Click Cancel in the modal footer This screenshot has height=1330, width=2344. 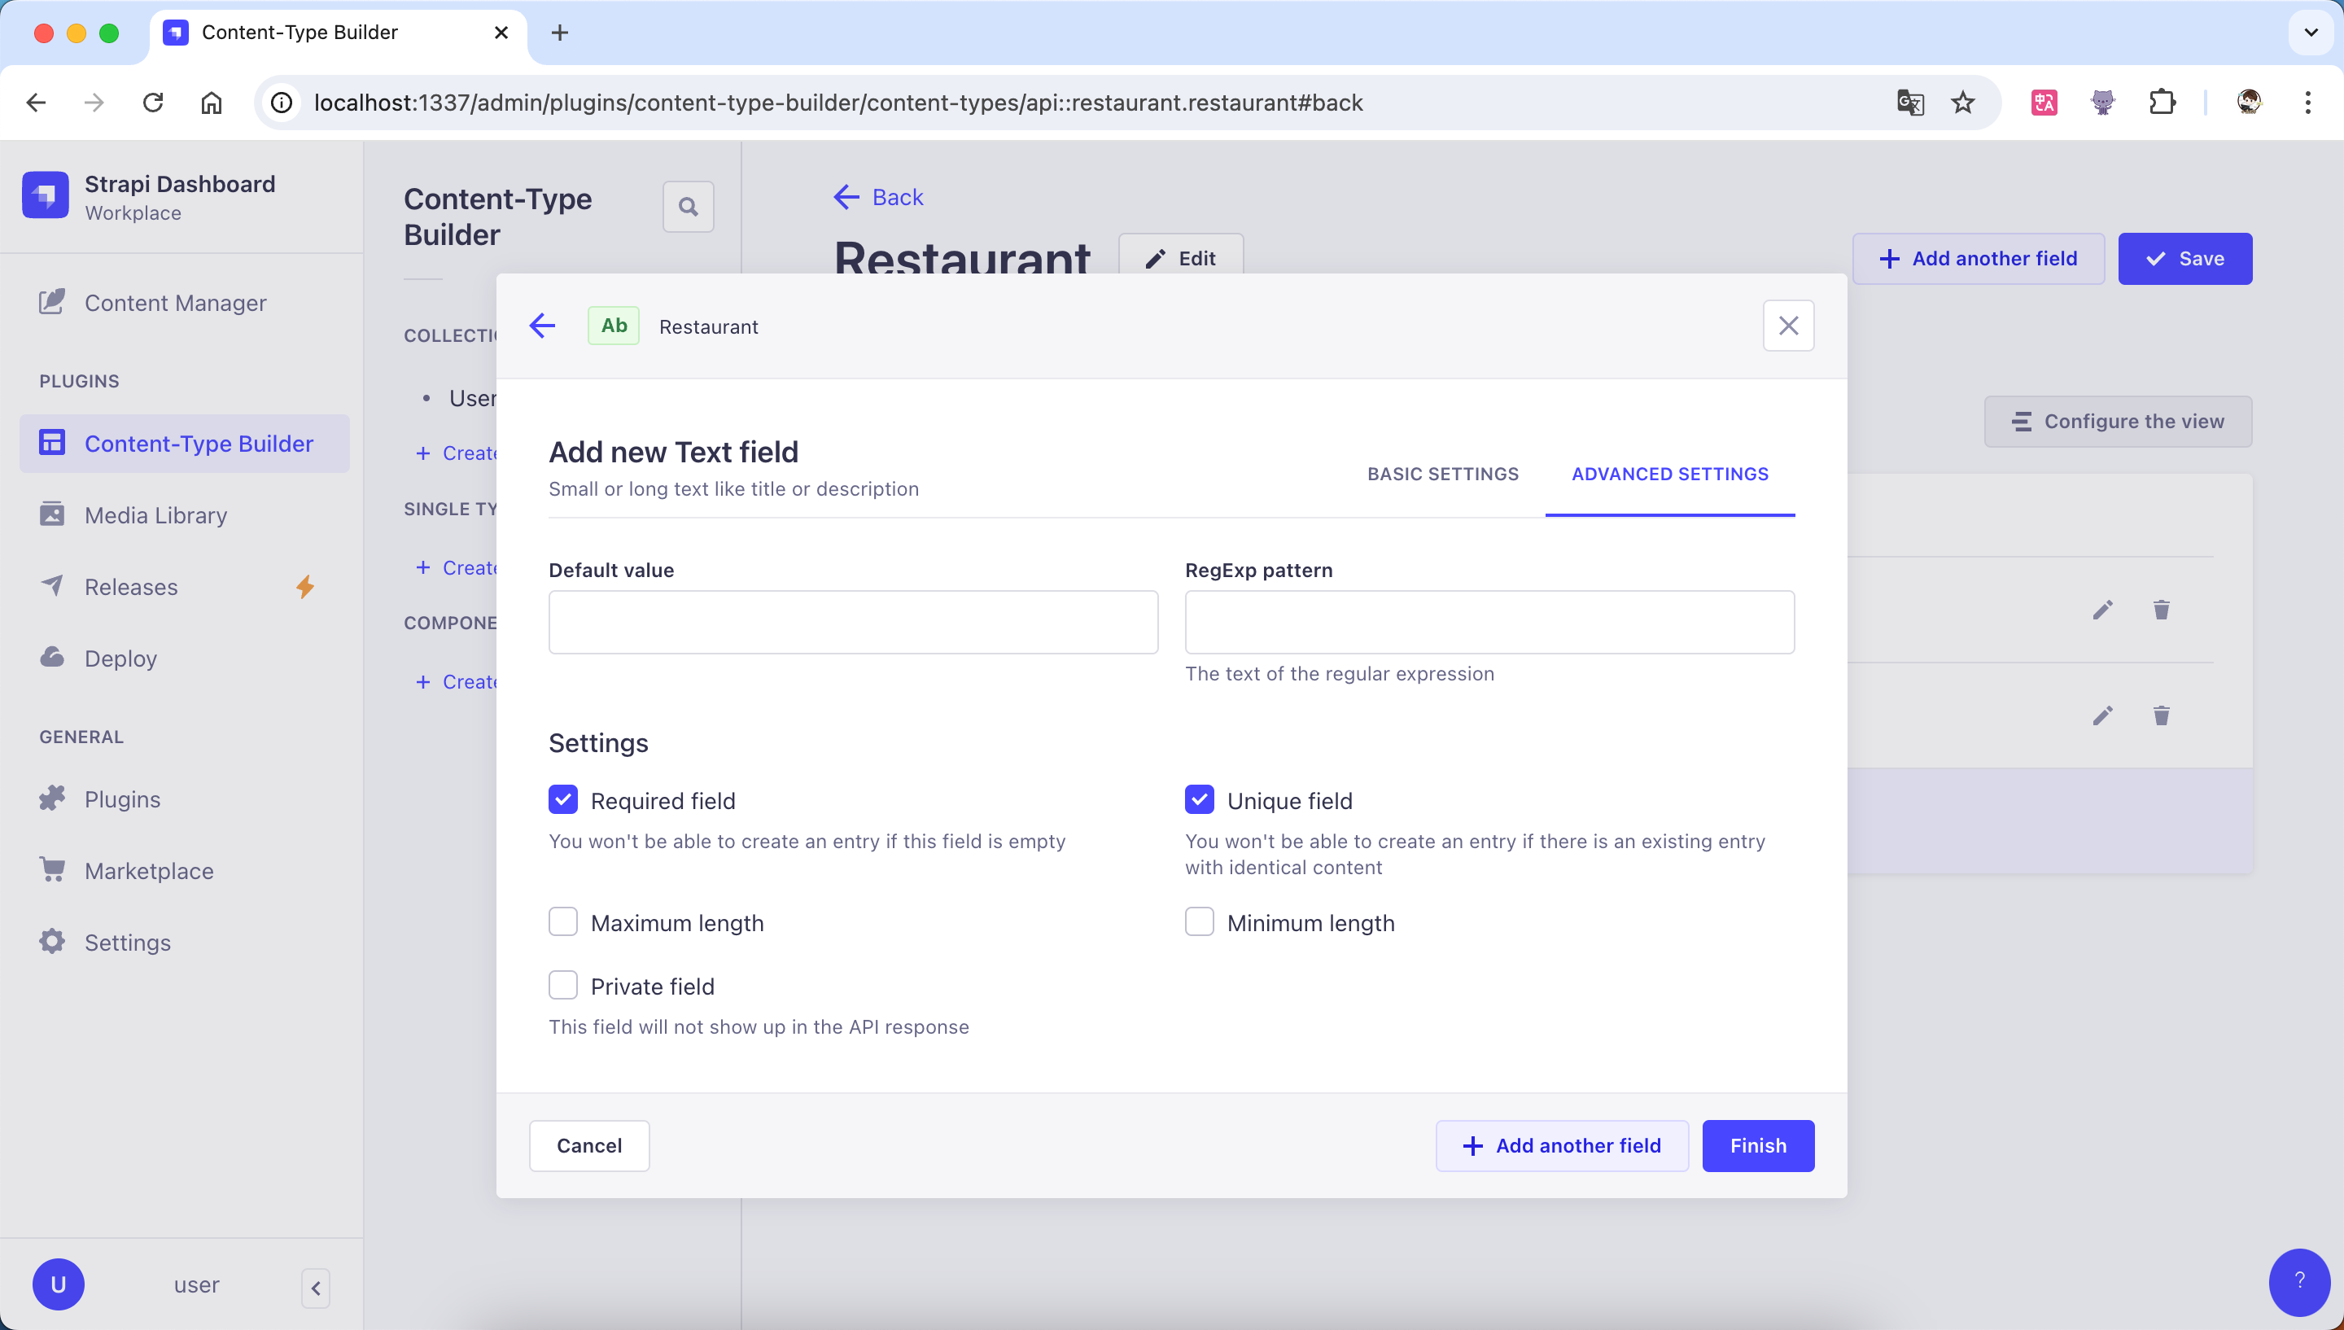(589, 1145)
